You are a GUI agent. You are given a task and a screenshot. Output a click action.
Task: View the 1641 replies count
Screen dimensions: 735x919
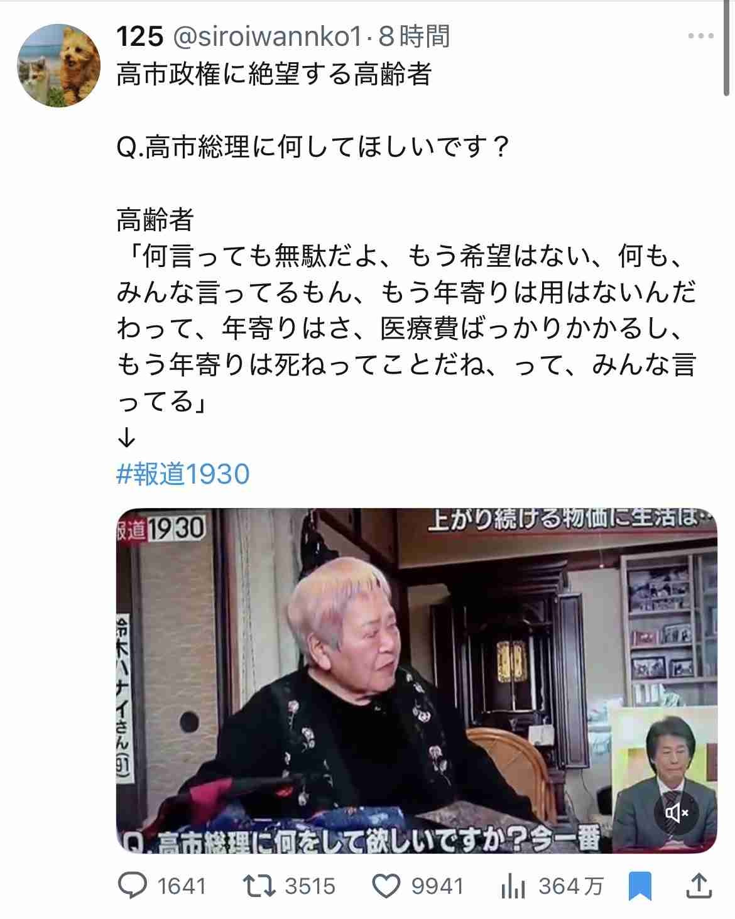(182, 886)
